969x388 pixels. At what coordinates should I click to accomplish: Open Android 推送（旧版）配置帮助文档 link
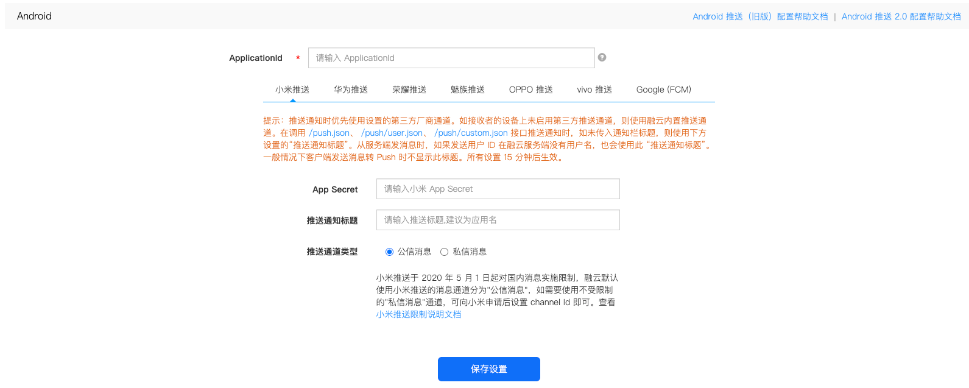pos(760,16)
